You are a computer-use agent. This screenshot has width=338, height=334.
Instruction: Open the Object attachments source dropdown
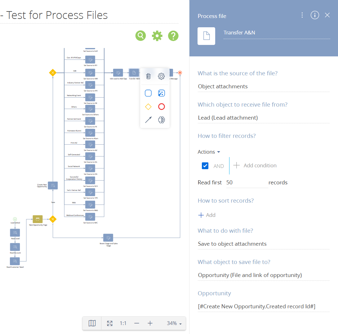click(x=264, y=86)
